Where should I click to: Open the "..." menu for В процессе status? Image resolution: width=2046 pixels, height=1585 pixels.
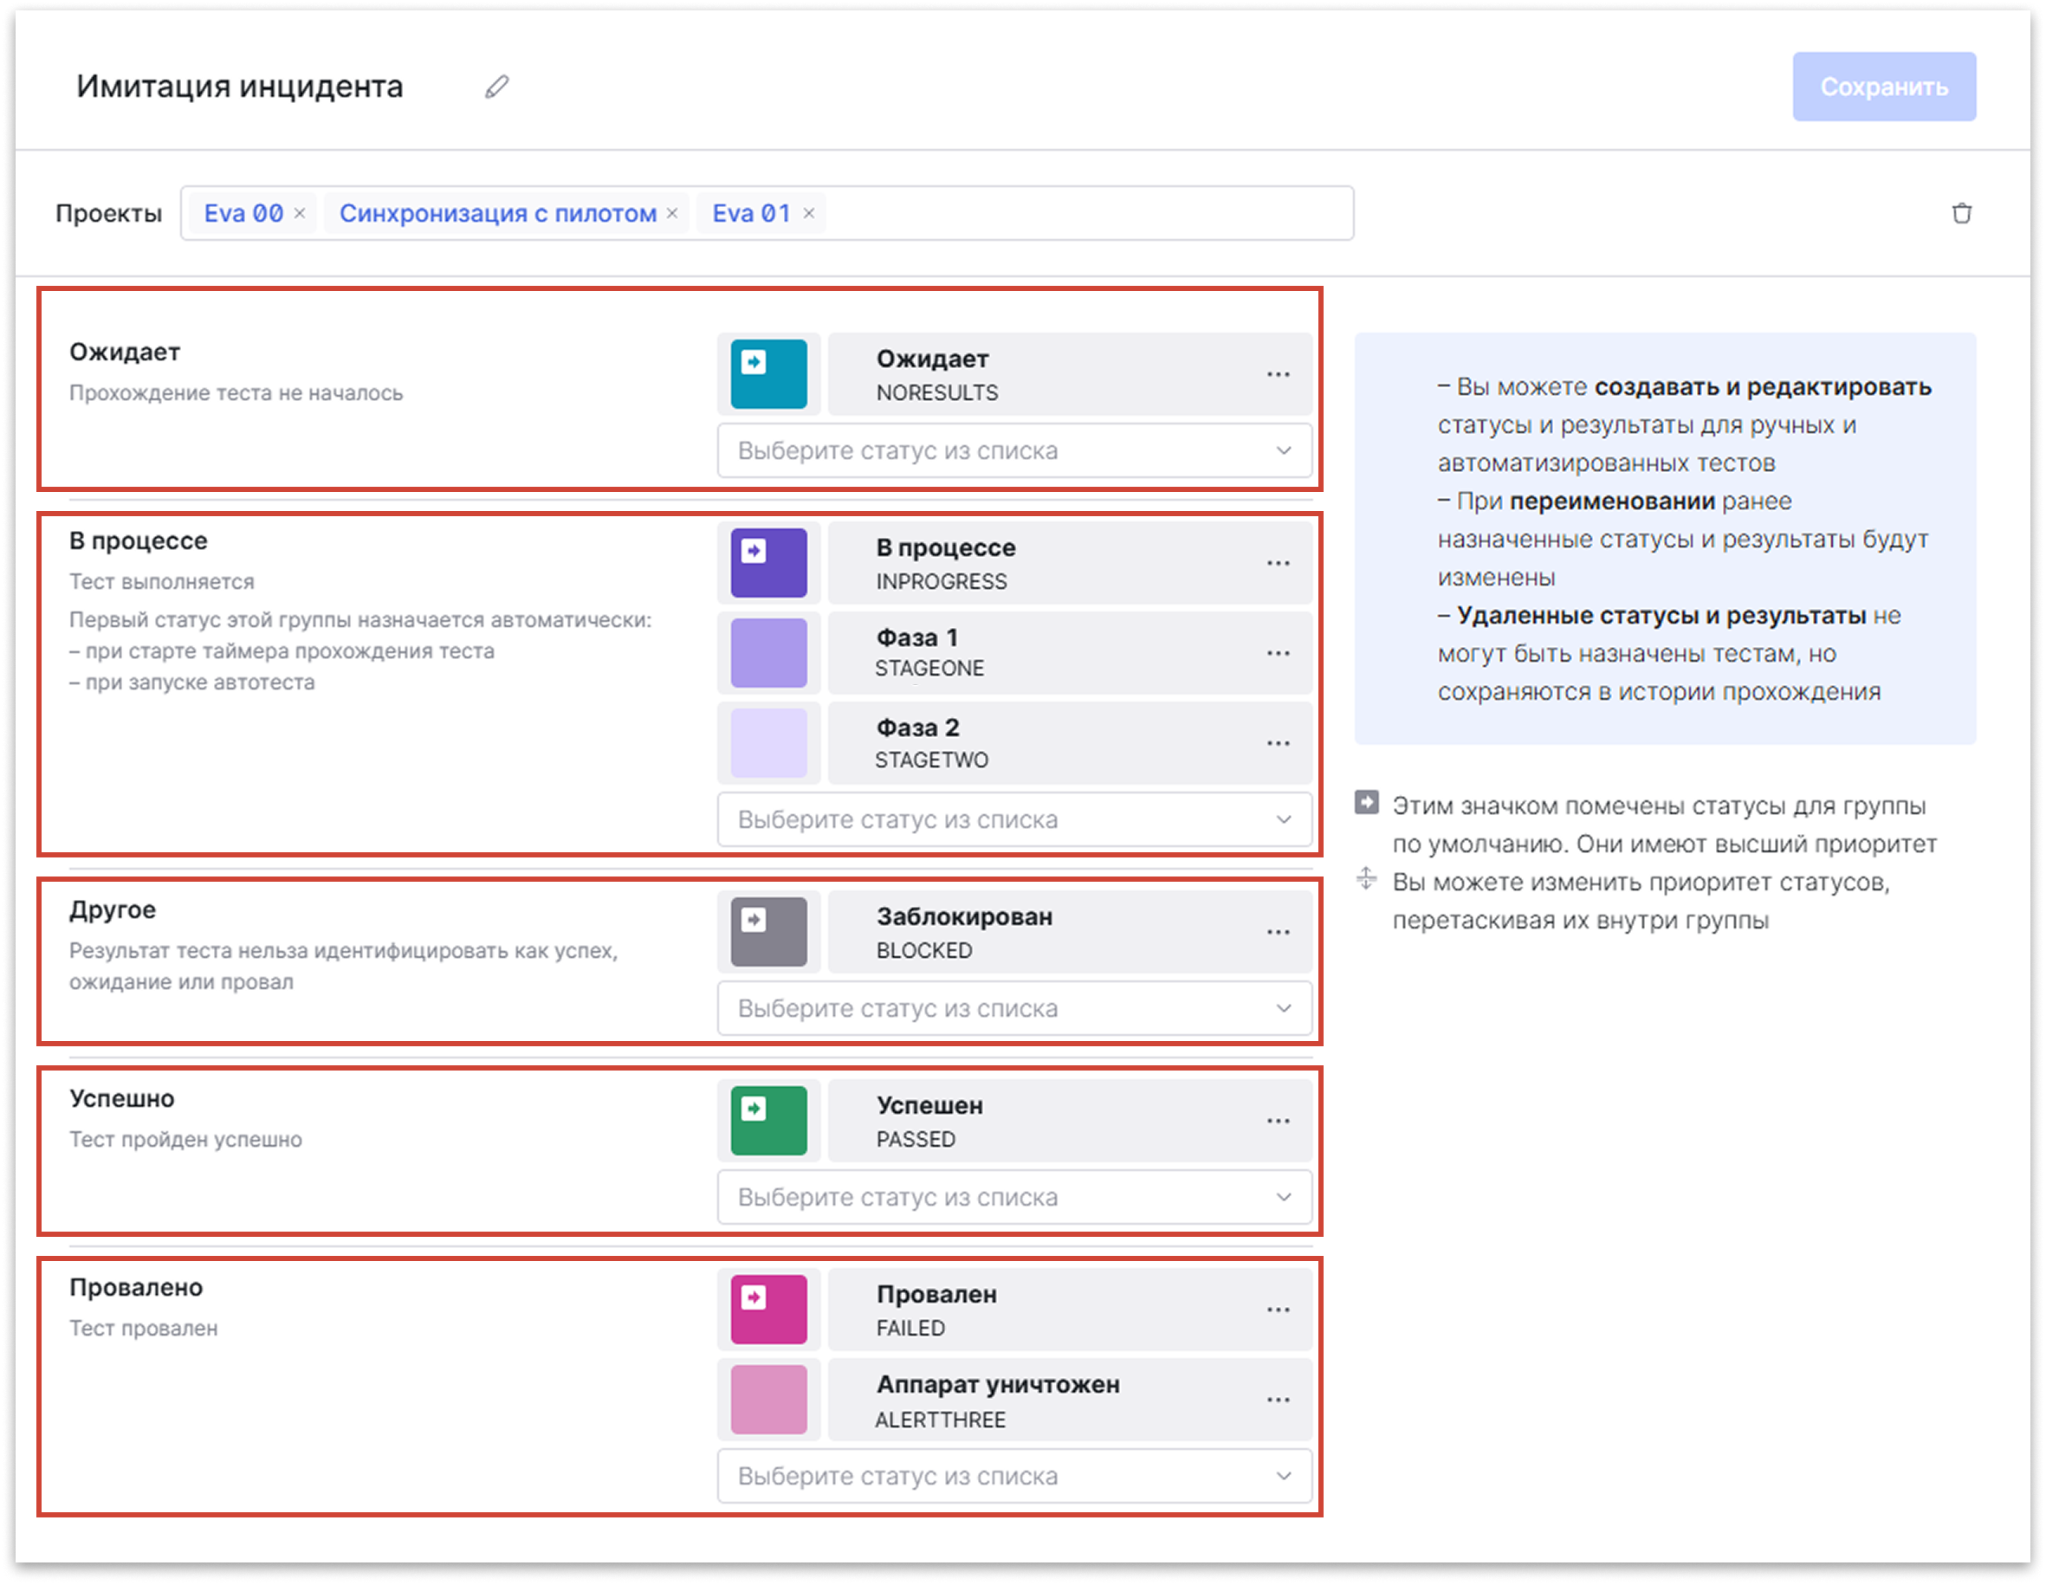(x=1279, y=562)
